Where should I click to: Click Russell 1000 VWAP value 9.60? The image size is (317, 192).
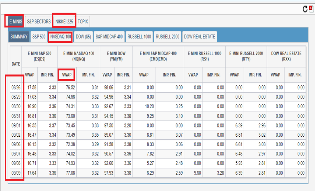tap(197, 173)
